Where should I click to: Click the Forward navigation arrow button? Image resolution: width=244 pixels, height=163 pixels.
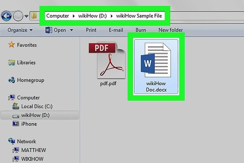point(19,15)
